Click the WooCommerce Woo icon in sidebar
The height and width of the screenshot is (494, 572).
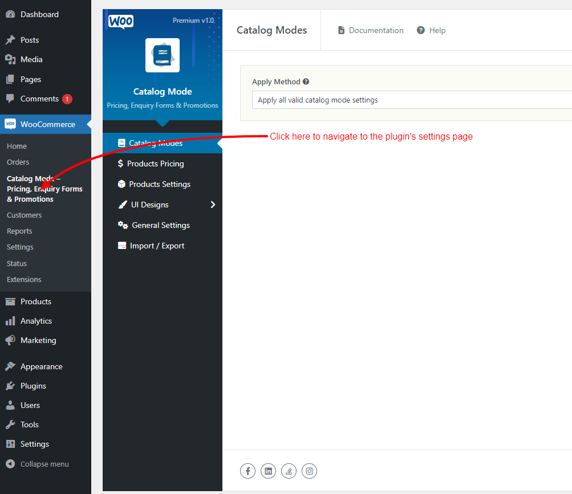[x=10, y=124]
